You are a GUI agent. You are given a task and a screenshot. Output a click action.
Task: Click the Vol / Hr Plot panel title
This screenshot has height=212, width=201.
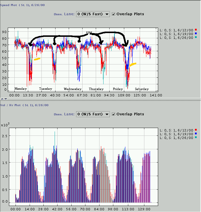24,105
